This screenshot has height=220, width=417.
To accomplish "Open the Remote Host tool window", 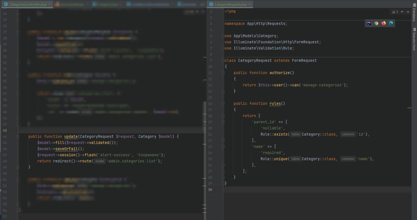I will (414, 39).
